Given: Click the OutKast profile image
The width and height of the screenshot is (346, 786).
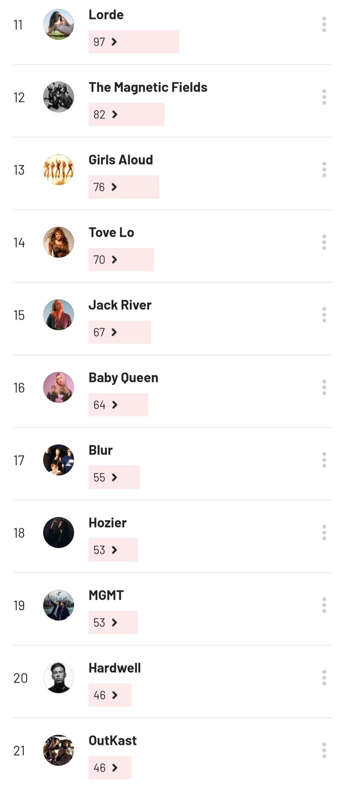Looking at the screenshot, I should click(x=59, y=750).
